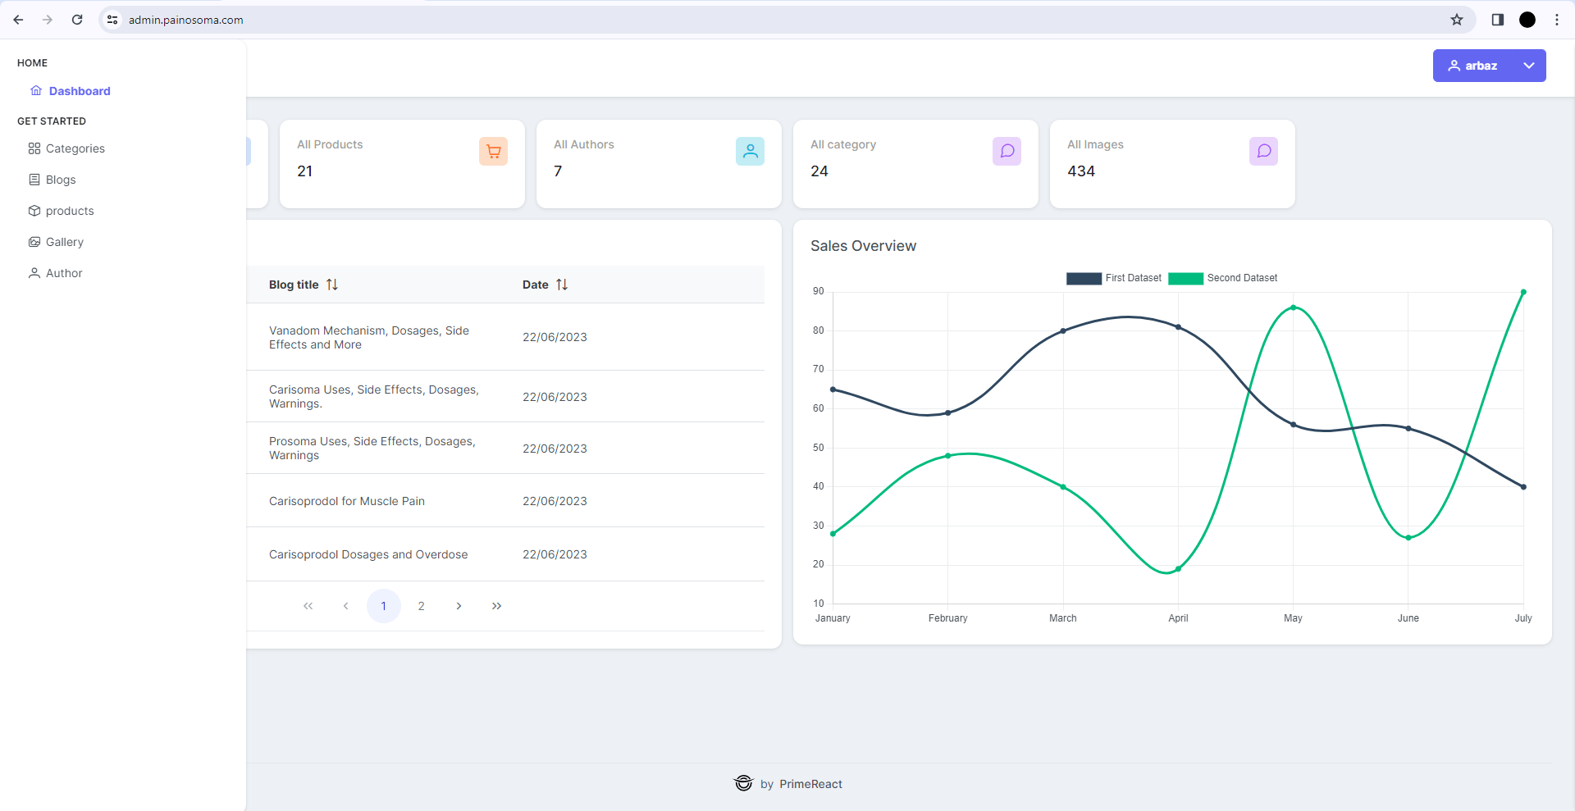Sort the table by Date column
The width and height of the screenshot is (1575, 811).
[562, 285]
